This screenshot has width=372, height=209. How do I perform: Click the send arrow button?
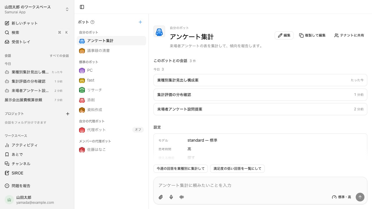360,197
